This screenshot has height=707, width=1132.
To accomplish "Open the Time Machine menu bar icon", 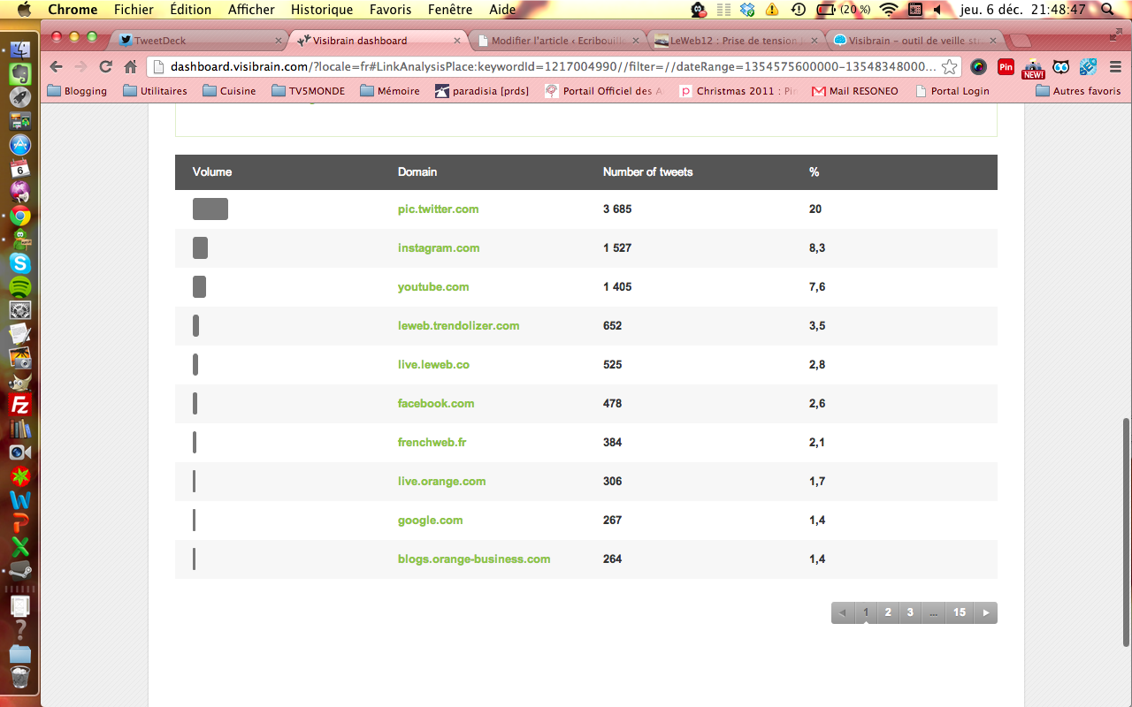I will pyautogui.click(x=798, y=10).
